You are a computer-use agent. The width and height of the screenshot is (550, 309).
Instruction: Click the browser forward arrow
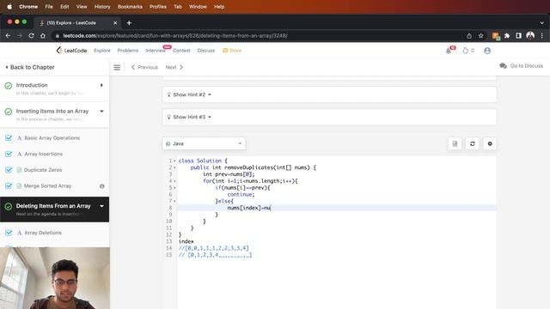coord(20,36)
